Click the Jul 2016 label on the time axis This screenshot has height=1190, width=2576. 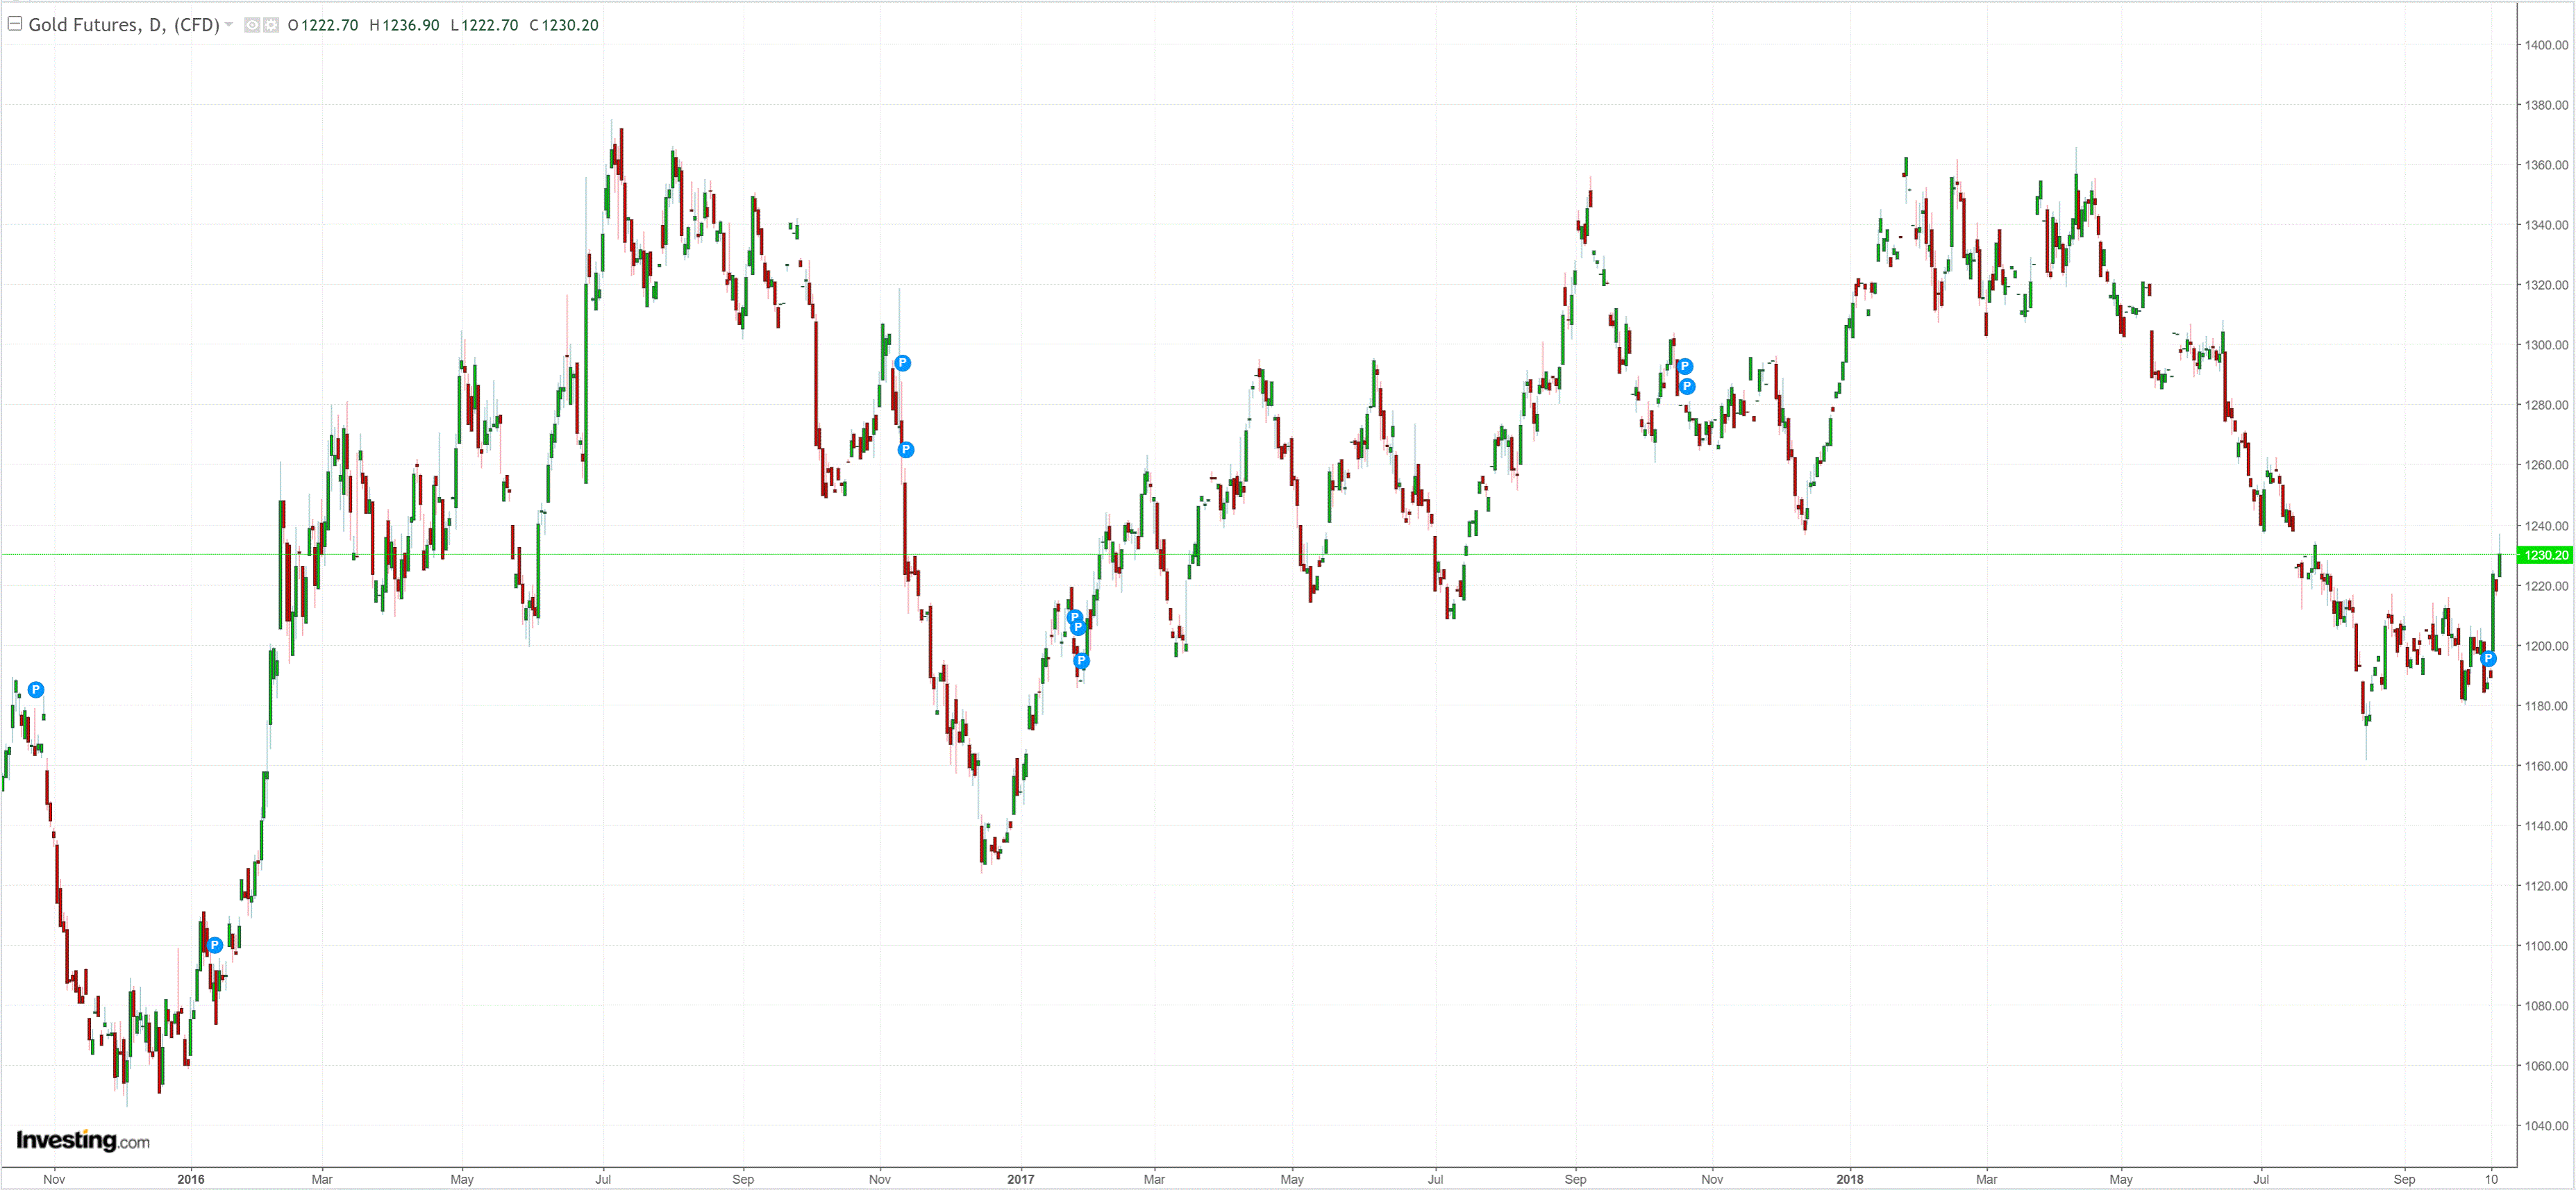(603, 1179)
